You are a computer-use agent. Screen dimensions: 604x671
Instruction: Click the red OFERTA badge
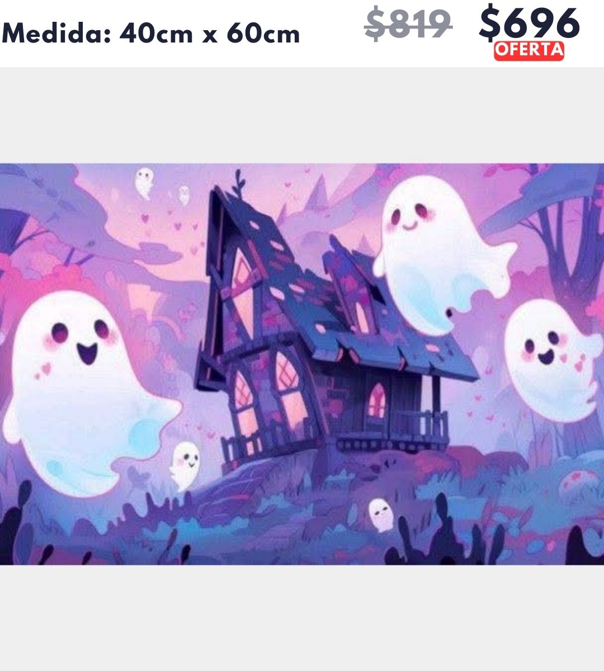coord(528,50)
